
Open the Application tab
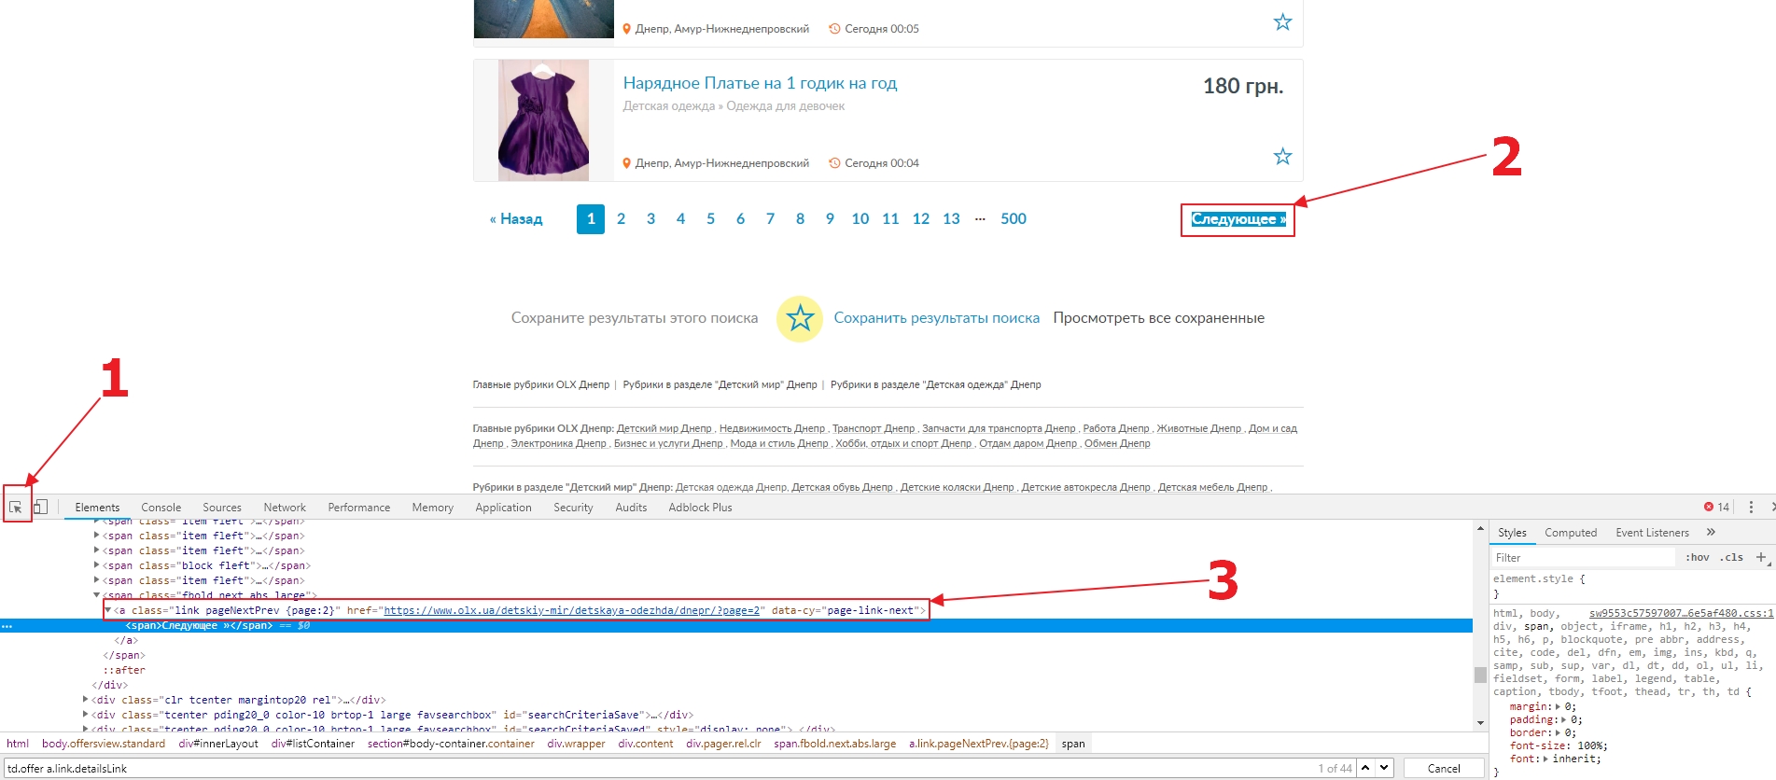coord(503,508)
